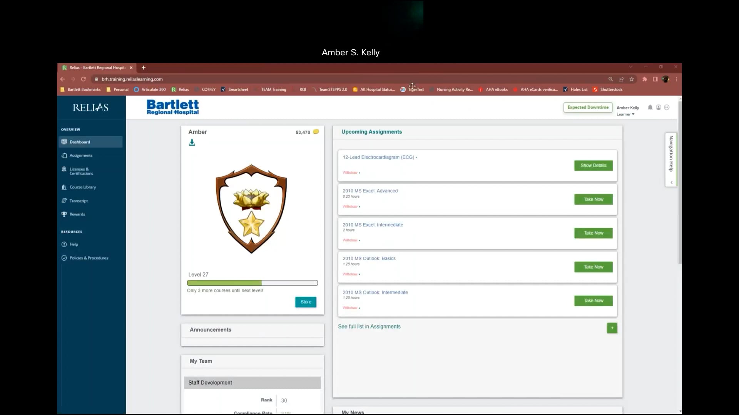739x415 pixels.
Task: Open Policies & Procedures
Action: [x=89, y=258]
